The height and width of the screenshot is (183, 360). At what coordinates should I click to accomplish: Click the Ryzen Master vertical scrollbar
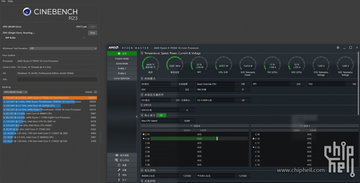point(358,84)
